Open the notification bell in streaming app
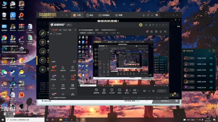The image size is (218, 122). coord(161,31)
